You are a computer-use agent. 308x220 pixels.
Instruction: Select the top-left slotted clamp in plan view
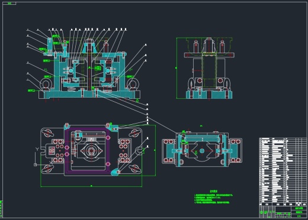pos(48,133)
